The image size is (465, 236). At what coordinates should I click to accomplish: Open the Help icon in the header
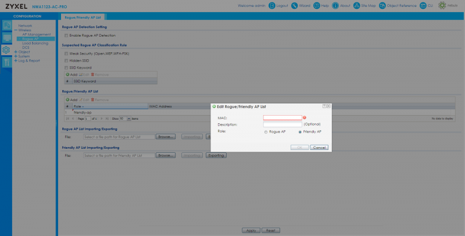point(317,6)
